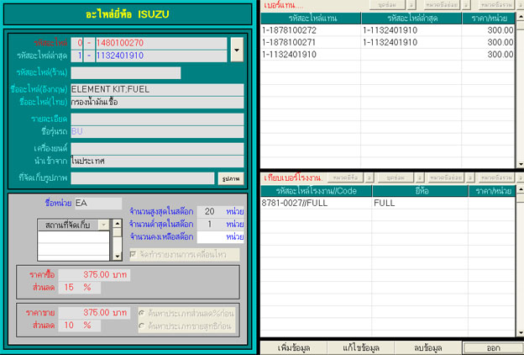
Task: Click scroll up arrow of เทียบเบอร์โรงงาน table
Action: pos(520,189)
